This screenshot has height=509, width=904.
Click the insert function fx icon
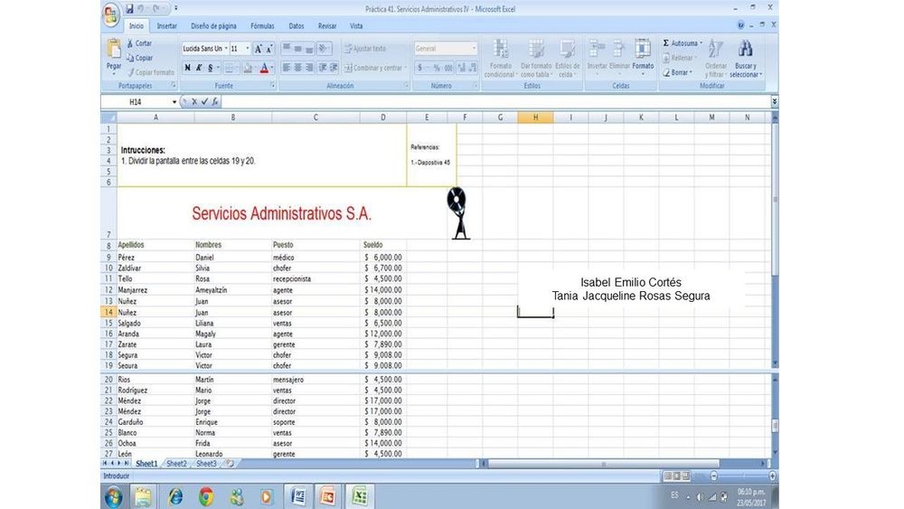tap(215, 102)
